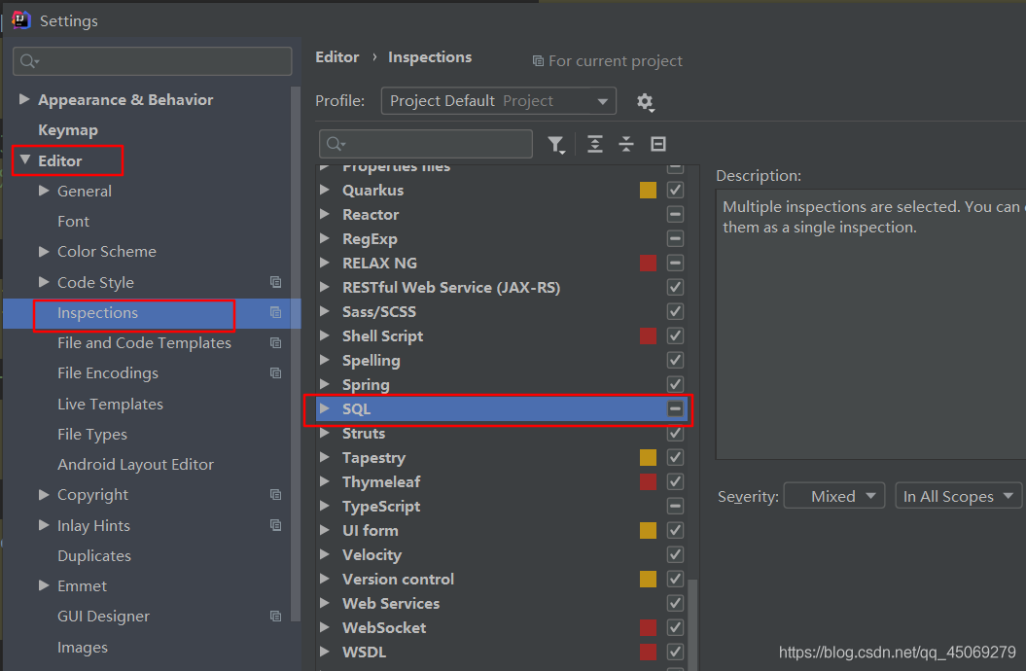Click the Description text area

pyautogui.click(x=870, y=325)
